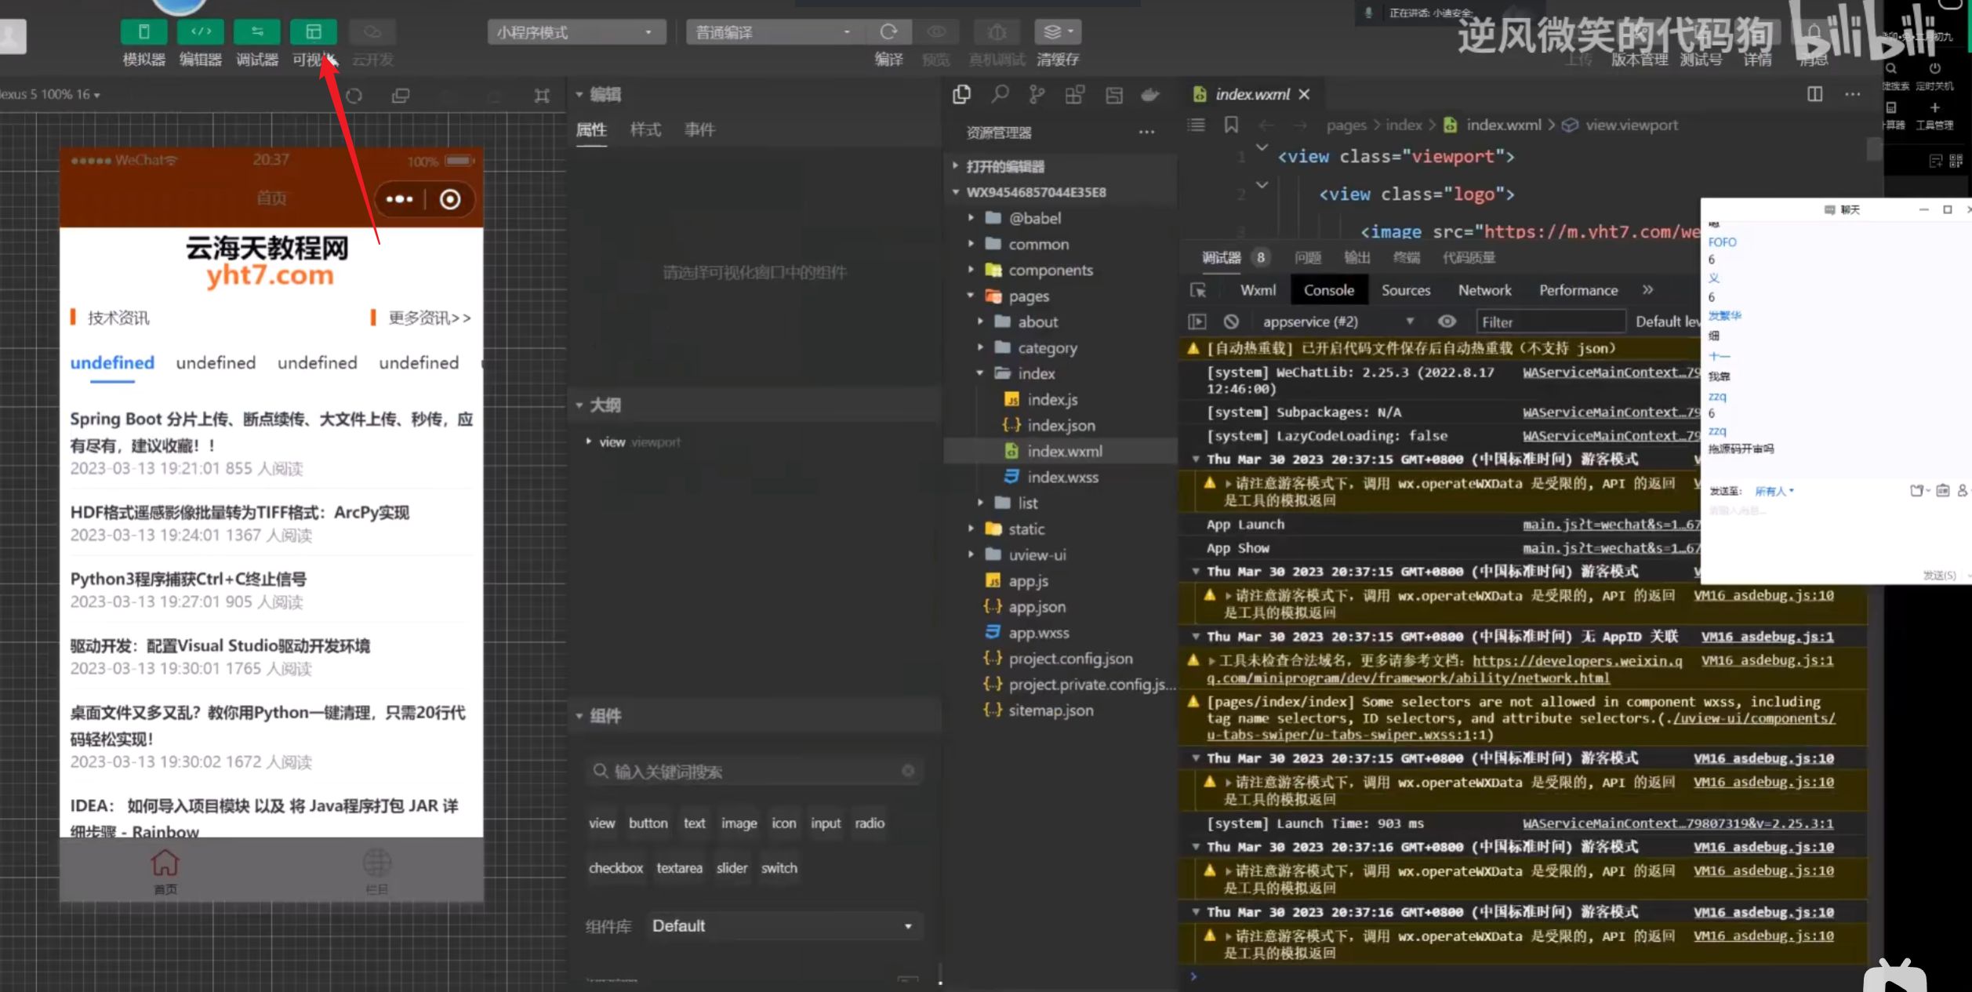1972x992 pixels.
Task: Click the clear console icon
Action: pos(1231,322)
